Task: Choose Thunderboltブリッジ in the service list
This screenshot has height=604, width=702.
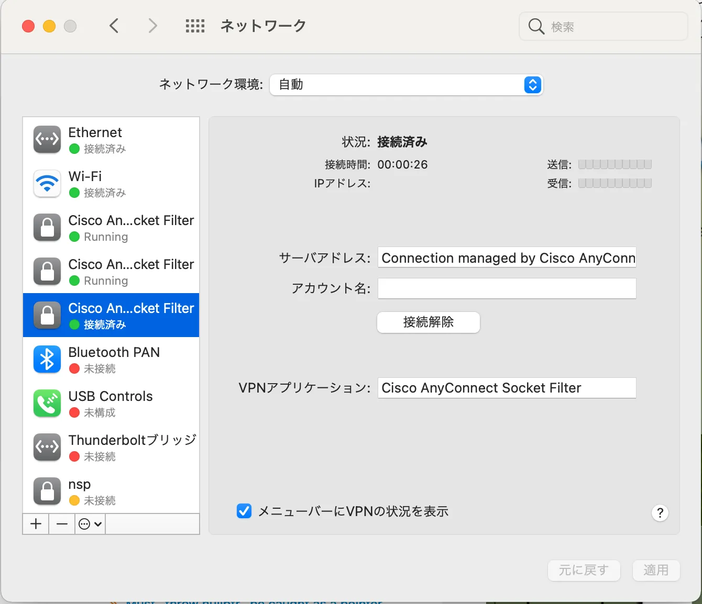Action: (x=111, y=448)
